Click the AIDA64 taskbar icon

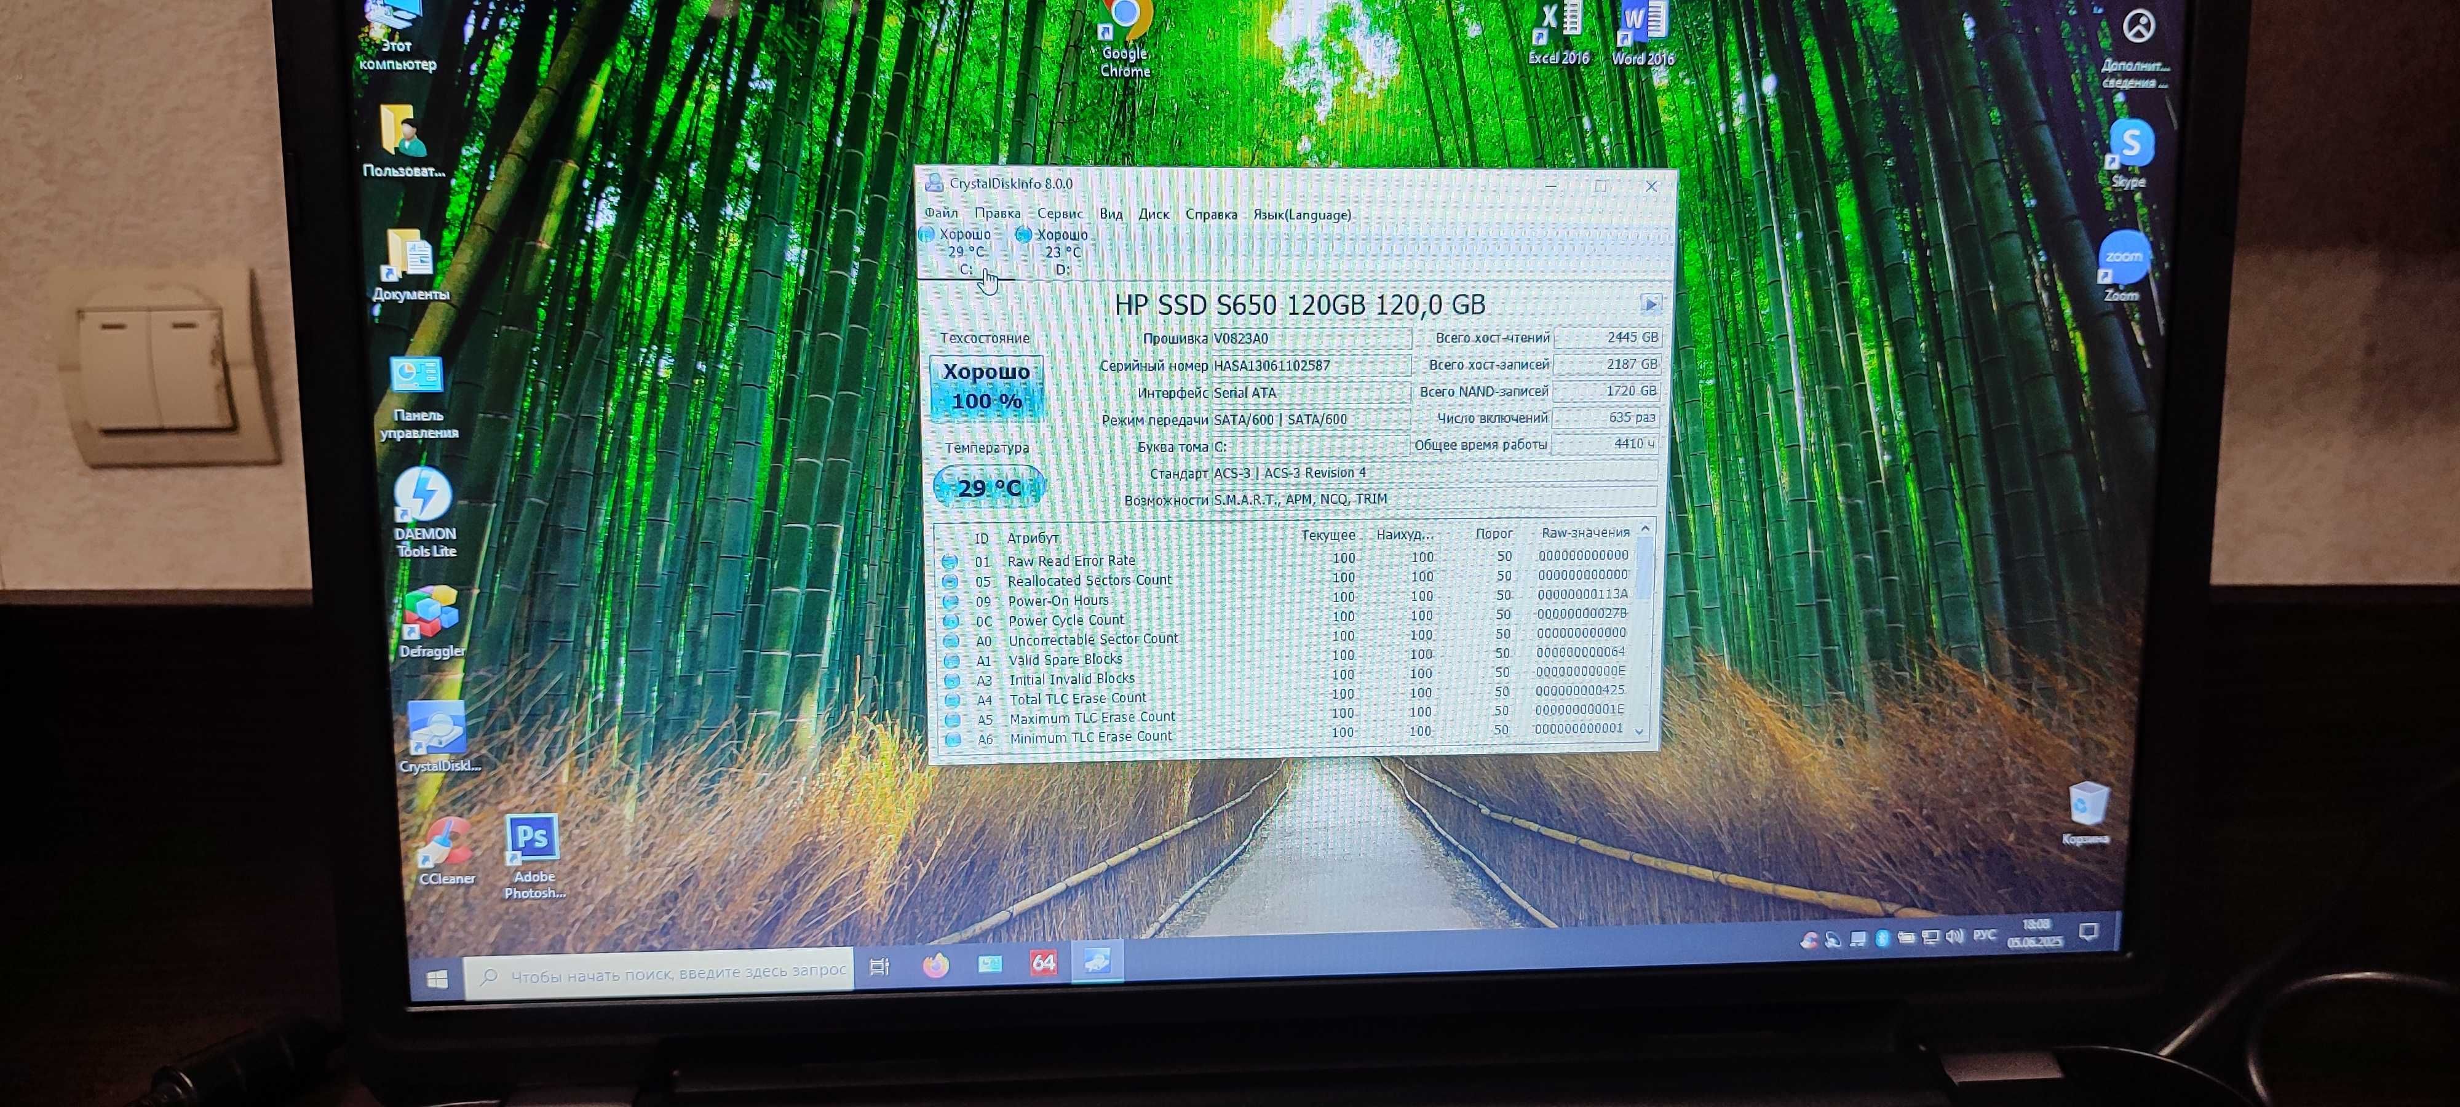(x=1043, y=962)
